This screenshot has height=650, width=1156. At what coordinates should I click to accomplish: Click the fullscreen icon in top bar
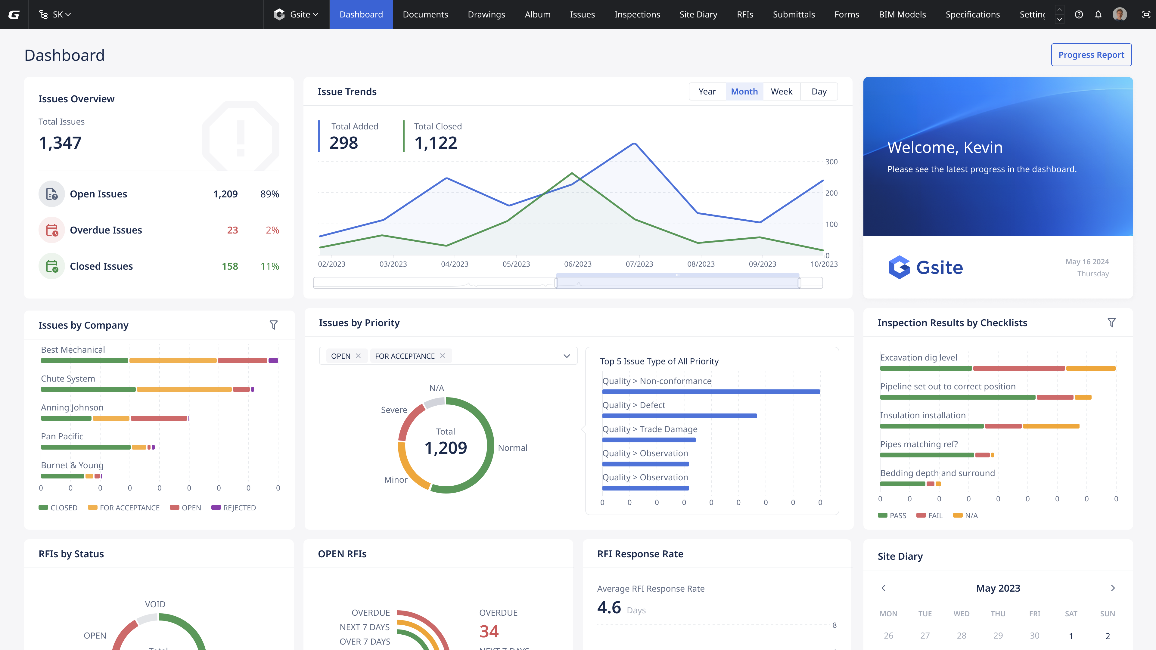point(1146,14)
